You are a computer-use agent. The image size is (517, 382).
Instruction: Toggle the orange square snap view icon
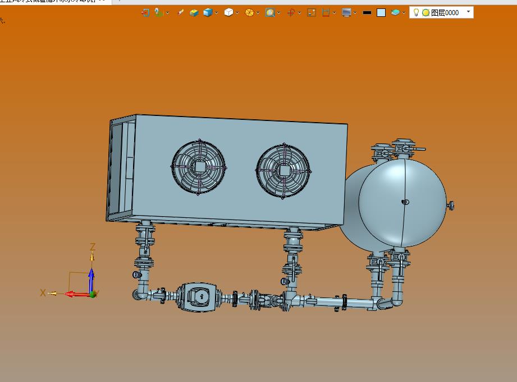tap(312, 12)
